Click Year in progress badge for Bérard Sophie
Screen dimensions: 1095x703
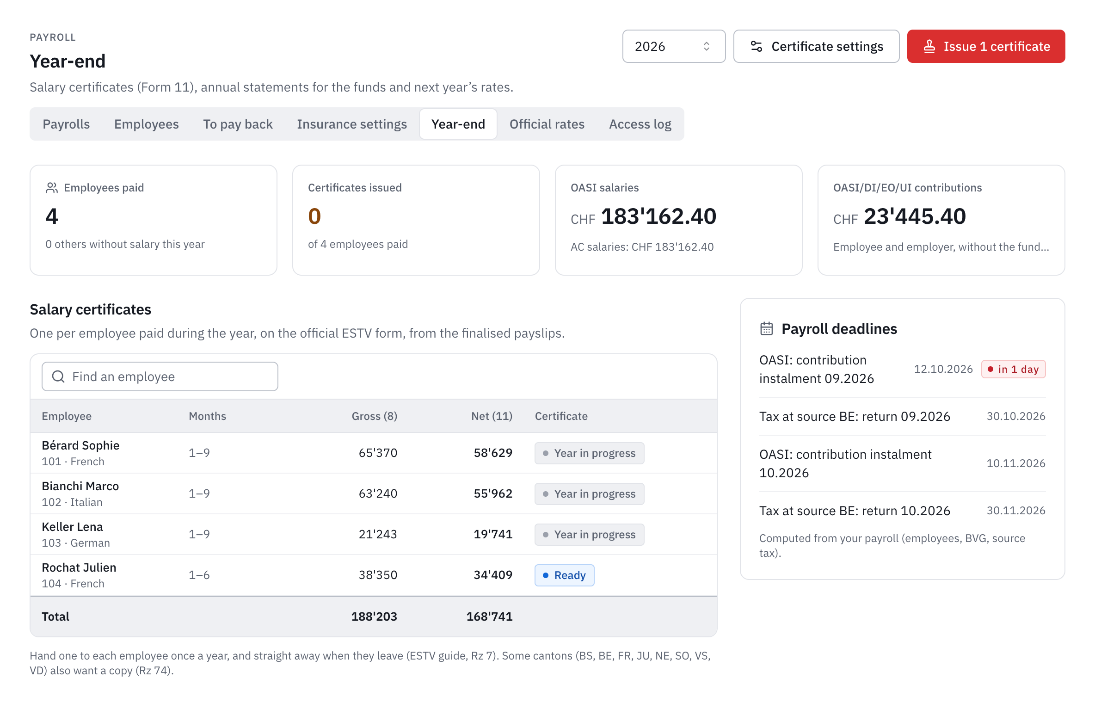point(589,453)
